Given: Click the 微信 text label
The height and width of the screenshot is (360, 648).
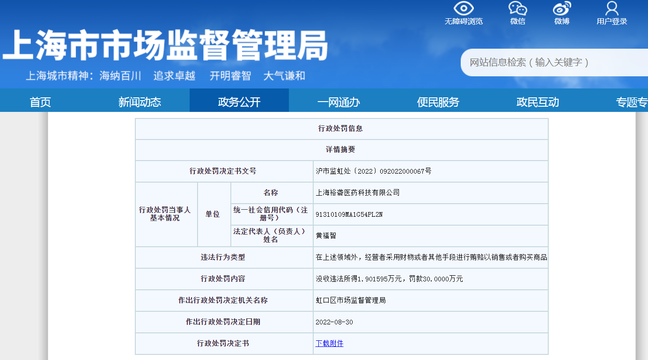Looking at the screenshot, I should 518,22.
